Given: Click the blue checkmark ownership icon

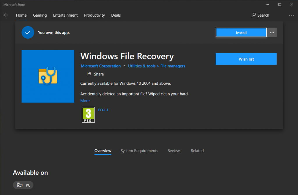Looking at the screenshot, I should (28, 33).
